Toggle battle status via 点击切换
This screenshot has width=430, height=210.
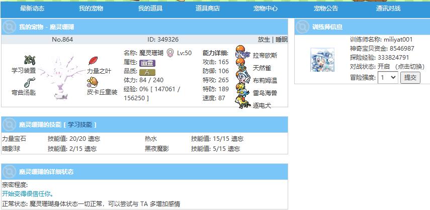408,67
